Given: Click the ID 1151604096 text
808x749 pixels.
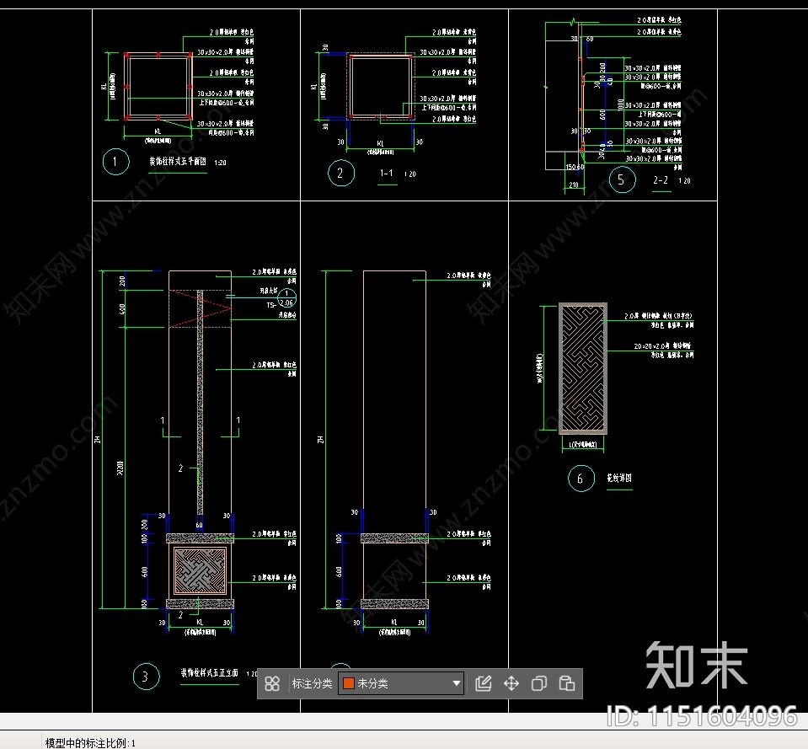Looking at the screenshot, I should click(x=701, y=717).
